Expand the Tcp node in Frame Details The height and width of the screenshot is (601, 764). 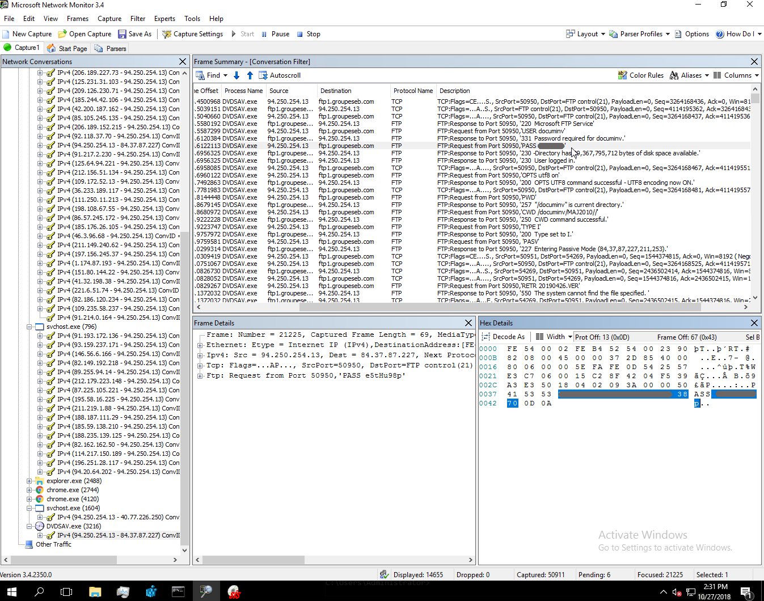pyautogui.click(x=200, y=365)
